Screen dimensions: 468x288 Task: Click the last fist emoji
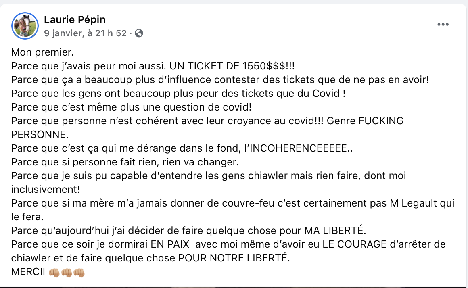(79, 272)
